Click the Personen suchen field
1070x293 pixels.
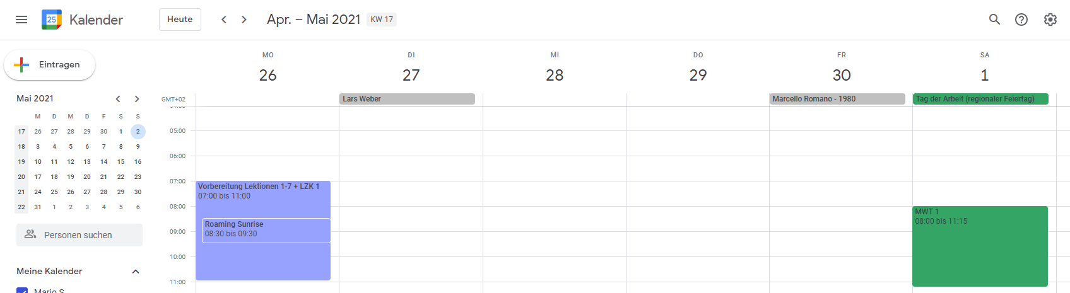pos(79,235)
